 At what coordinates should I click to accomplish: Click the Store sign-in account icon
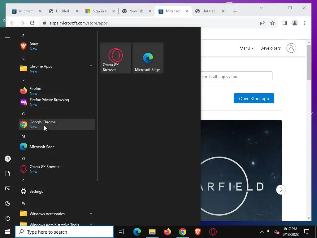[291, 48]
